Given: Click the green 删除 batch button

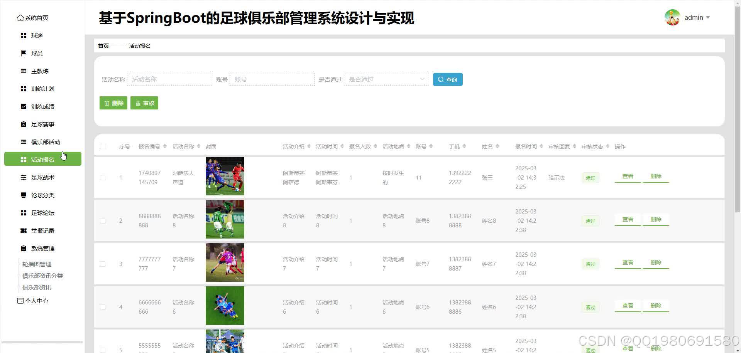Looking at the screenshot, I should (x=113, y=103).
